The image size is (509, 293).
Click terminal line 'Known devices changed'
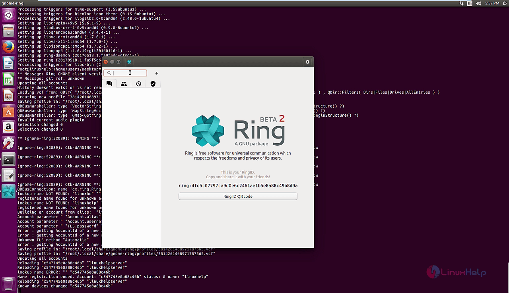pos(65,286)
